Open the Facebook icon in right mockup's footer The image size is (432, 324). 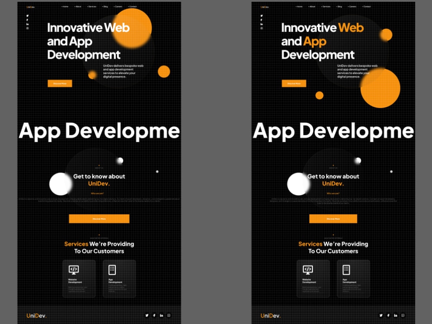(x=388, y=315)
